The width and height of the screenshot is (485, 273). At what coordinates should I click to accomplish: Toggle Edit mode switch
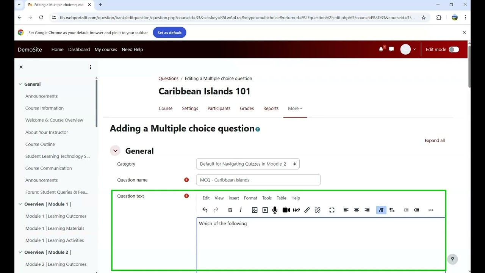point(454,49)
